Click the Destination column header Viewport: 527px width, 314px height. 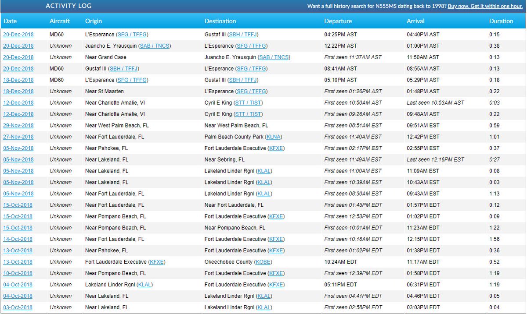[x=220, y=21]
